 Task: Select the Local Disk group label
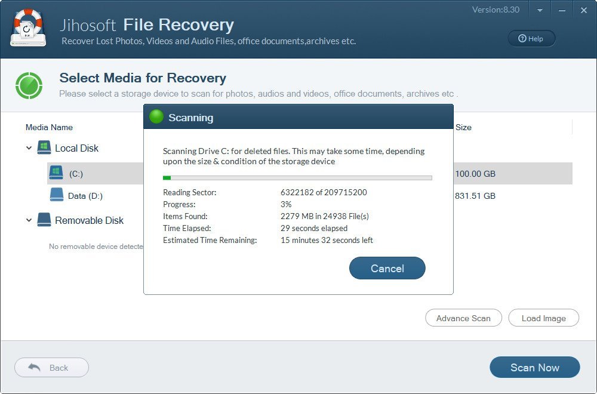pyautogui.click(x=76, y=148)
